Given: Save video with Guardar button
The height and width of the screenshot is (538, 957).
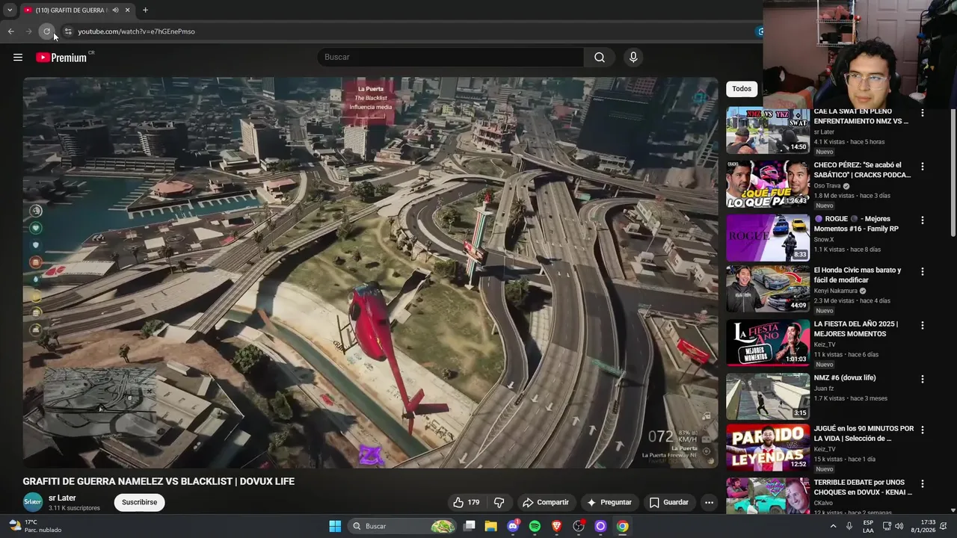Looking at the screenshot, I should (x=668, y=502).
